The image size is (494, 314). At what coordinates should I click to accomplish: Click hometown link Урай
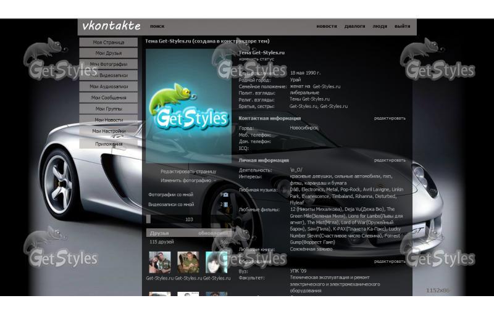click(295, 80)
